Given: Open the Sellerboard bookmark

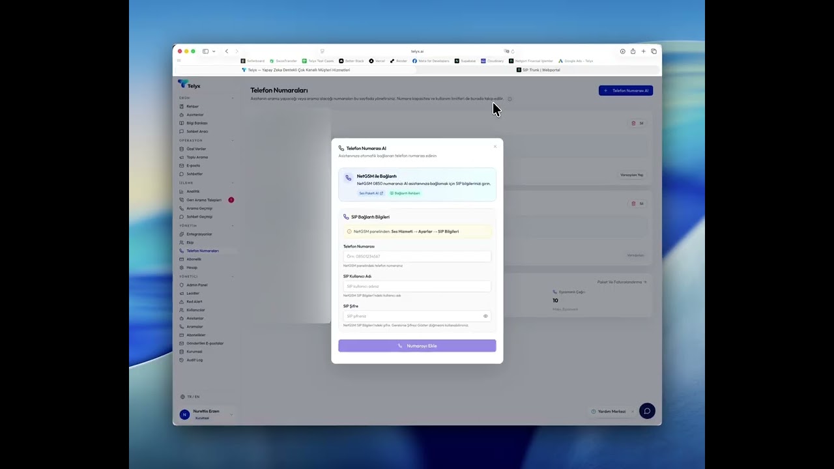Looking at the screenshot, I should 253,61.
